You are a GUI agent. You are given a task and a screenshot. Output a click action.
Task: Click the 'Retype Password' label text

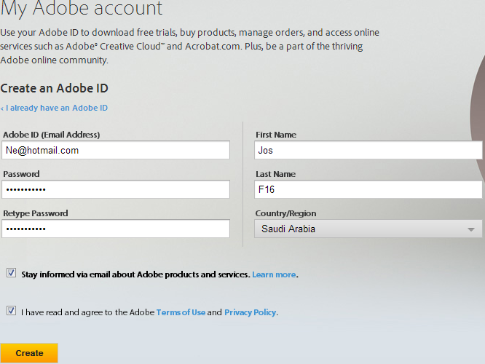click(x=36, y=213)
